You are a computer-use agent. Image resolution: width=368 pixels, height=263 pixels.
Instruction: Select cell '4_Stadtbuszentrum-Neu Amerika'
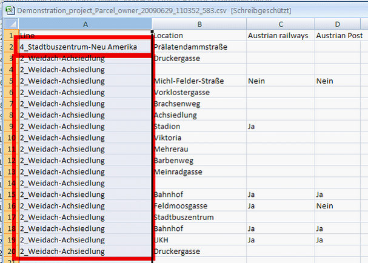click(85, 47)
